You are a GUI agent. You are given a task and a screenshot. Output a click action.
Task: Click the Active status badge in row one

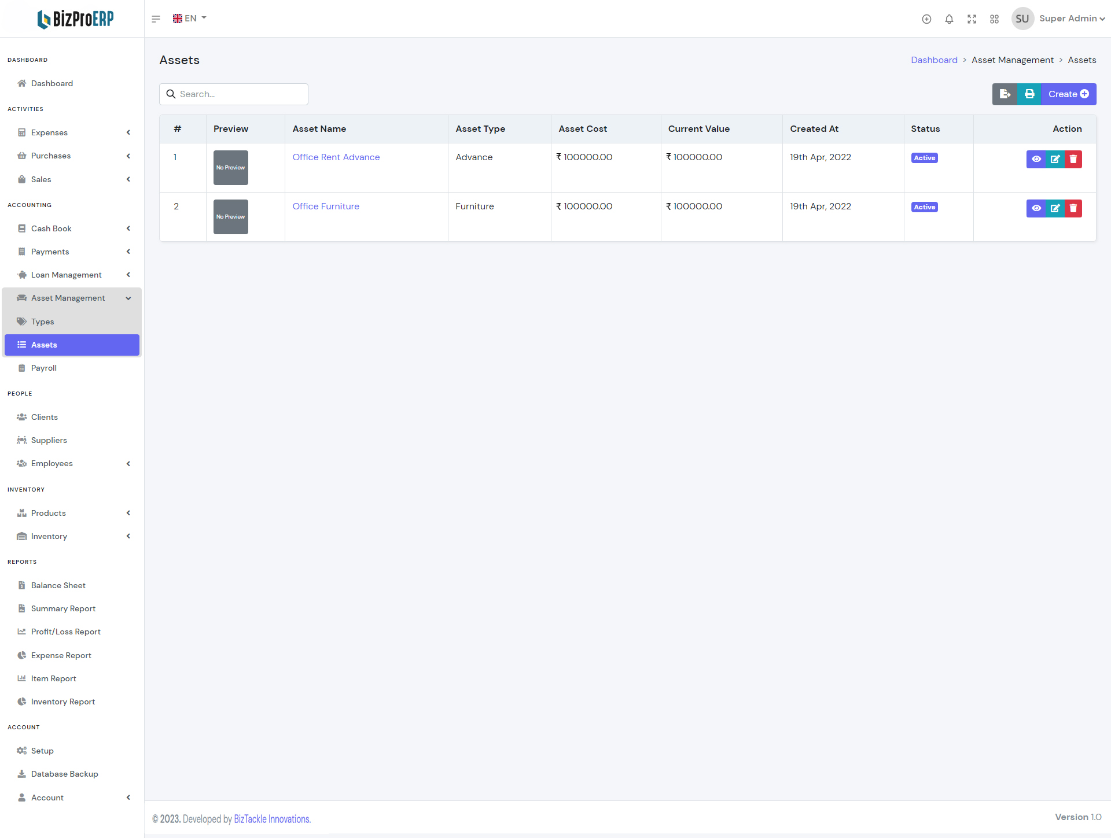point(924,158)
